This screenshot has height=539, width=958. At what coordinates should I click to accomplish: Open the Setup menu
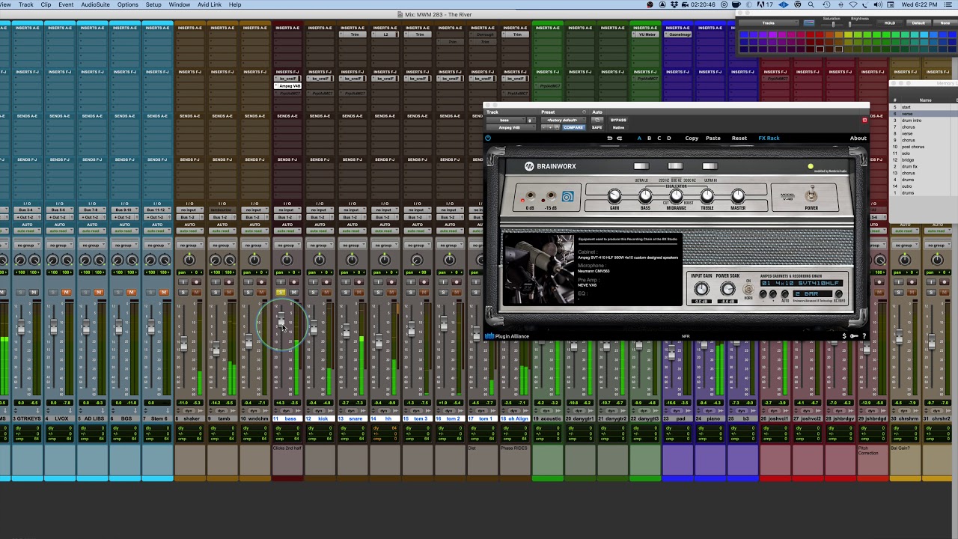(153, 4)
